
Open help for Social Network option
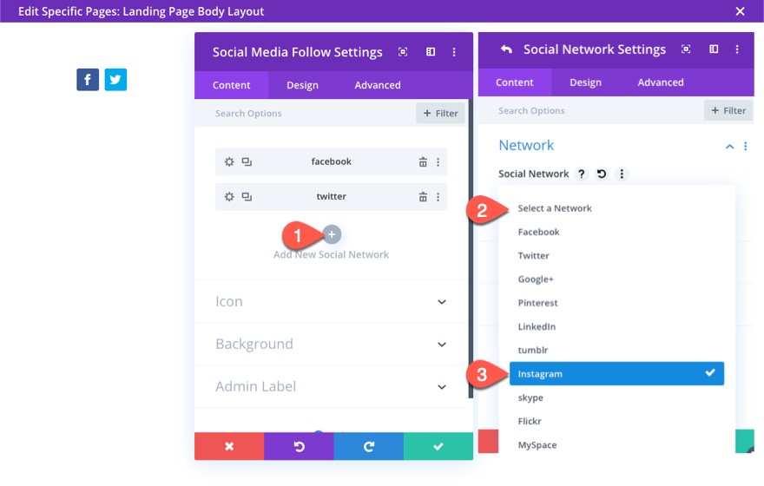pos(582,174)
